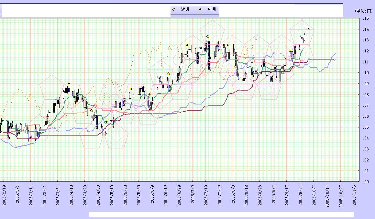Screen dimensions: 375x219
Task: Click the new moon diamond above 2005/7/9
Action: 187,44
